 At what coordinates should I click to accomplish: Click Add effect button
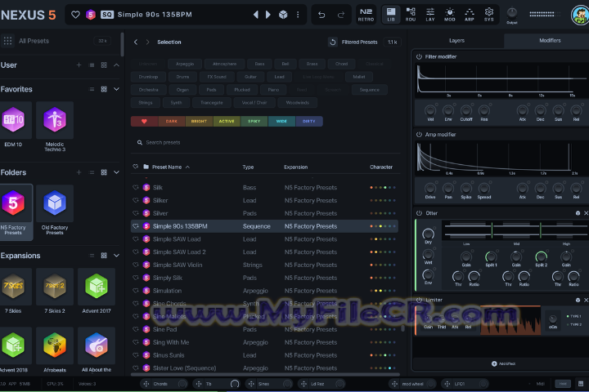503,363
